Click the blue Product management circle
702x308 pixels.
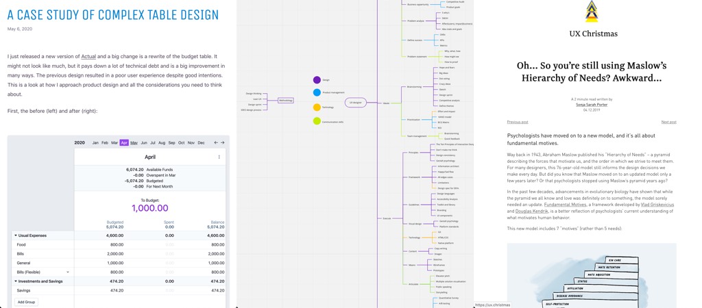tap(317, 92)
